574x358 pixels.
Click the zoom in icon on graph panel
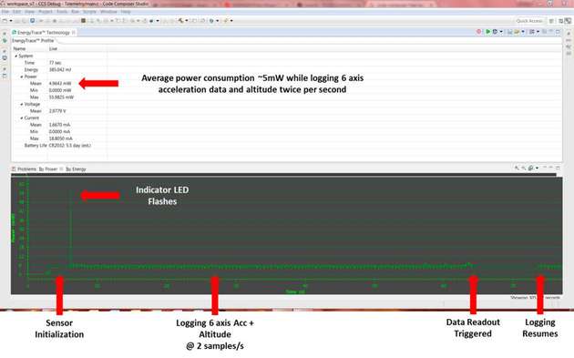pos(517,168)
